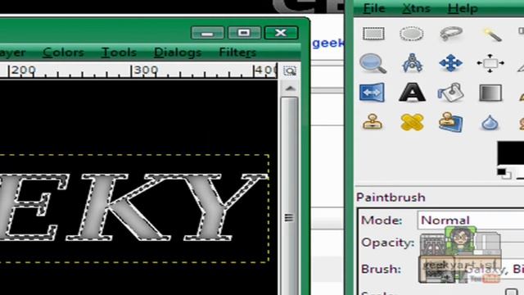Screen dimensions: 524x295
Task: Open the Mode dropdown showing Normal
Action: pos(471,220)
